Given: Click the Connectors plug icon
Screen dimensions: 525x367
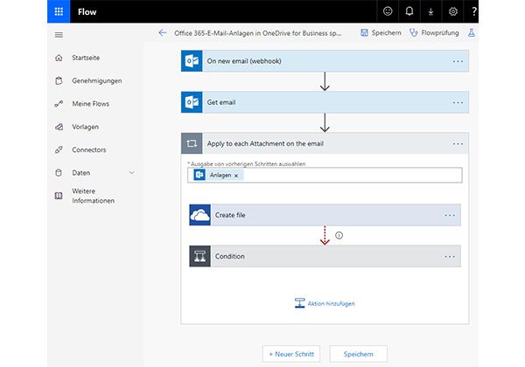Looking at the screenshot, I should (x=59, y=149).
